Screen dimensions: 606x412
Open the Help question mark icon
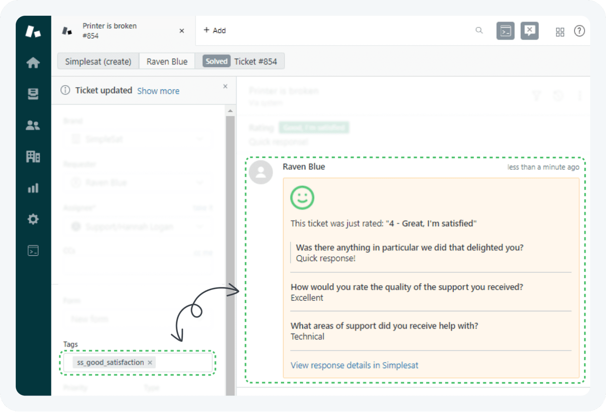pyautogui.click(x=579, y=31)
